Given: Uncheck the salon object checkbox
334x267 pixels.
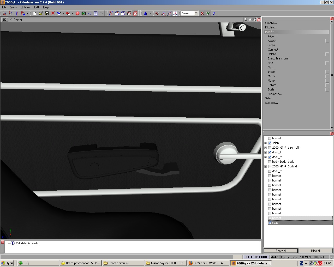Looking at the screenshot, I should click(270, 143).
